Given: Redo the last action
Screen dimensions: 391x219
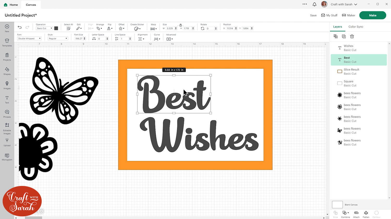Looking at the screenshot, I should [27, 27].
